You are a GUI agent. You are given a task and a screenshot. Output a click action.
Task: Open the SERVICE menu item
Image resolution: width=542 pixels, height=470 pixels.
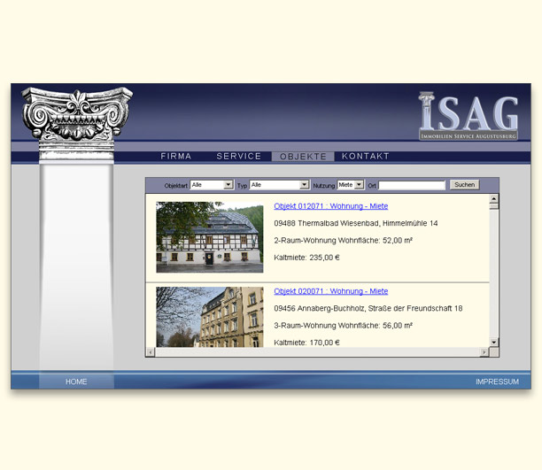(x=239, y=157)
